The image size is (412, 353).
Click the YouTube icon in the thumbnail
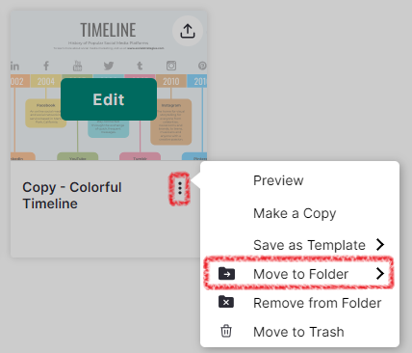pos(77,66)
